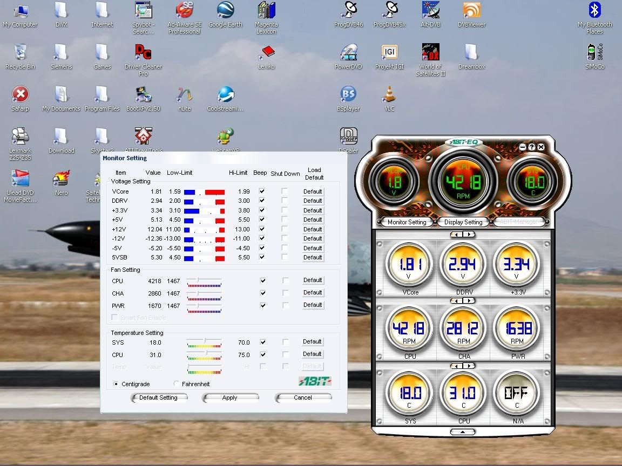Screen dimensions: 622x466
Task: Click the help question mark in ABIT-EQ
Action: coord(531,147)
